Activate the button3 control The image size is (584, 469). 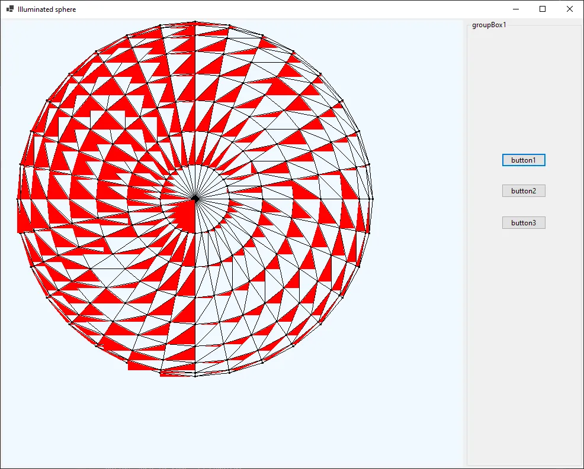(x=524, y=223)
